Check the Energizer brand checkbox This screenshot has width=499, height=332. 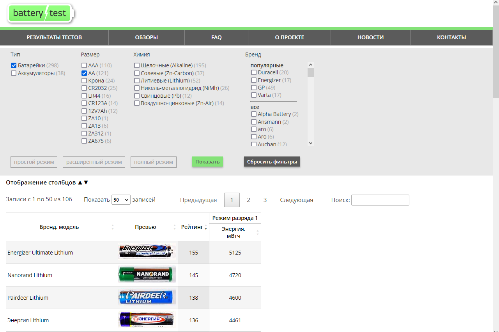point(254,80)
